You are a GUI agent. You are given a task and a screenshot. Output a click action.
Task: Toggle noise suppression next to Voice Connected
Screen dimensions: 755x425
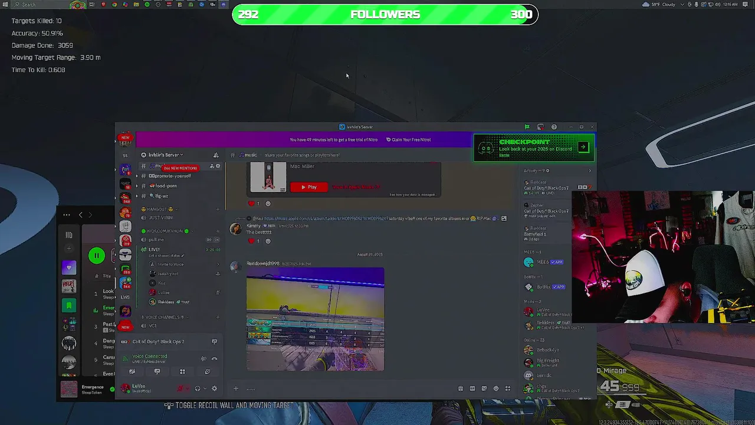coord(203,358)
